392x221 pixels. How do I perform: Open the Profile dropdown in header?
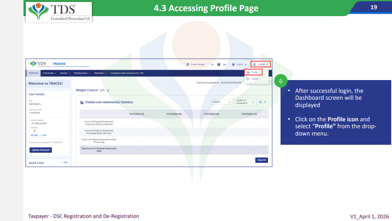click(261, 64)
